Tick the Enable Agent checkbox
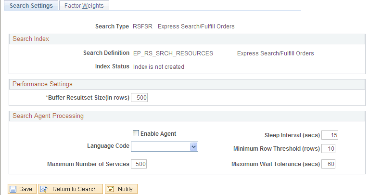Viewport: 369px width, 195px height. (x=136, y=133)
